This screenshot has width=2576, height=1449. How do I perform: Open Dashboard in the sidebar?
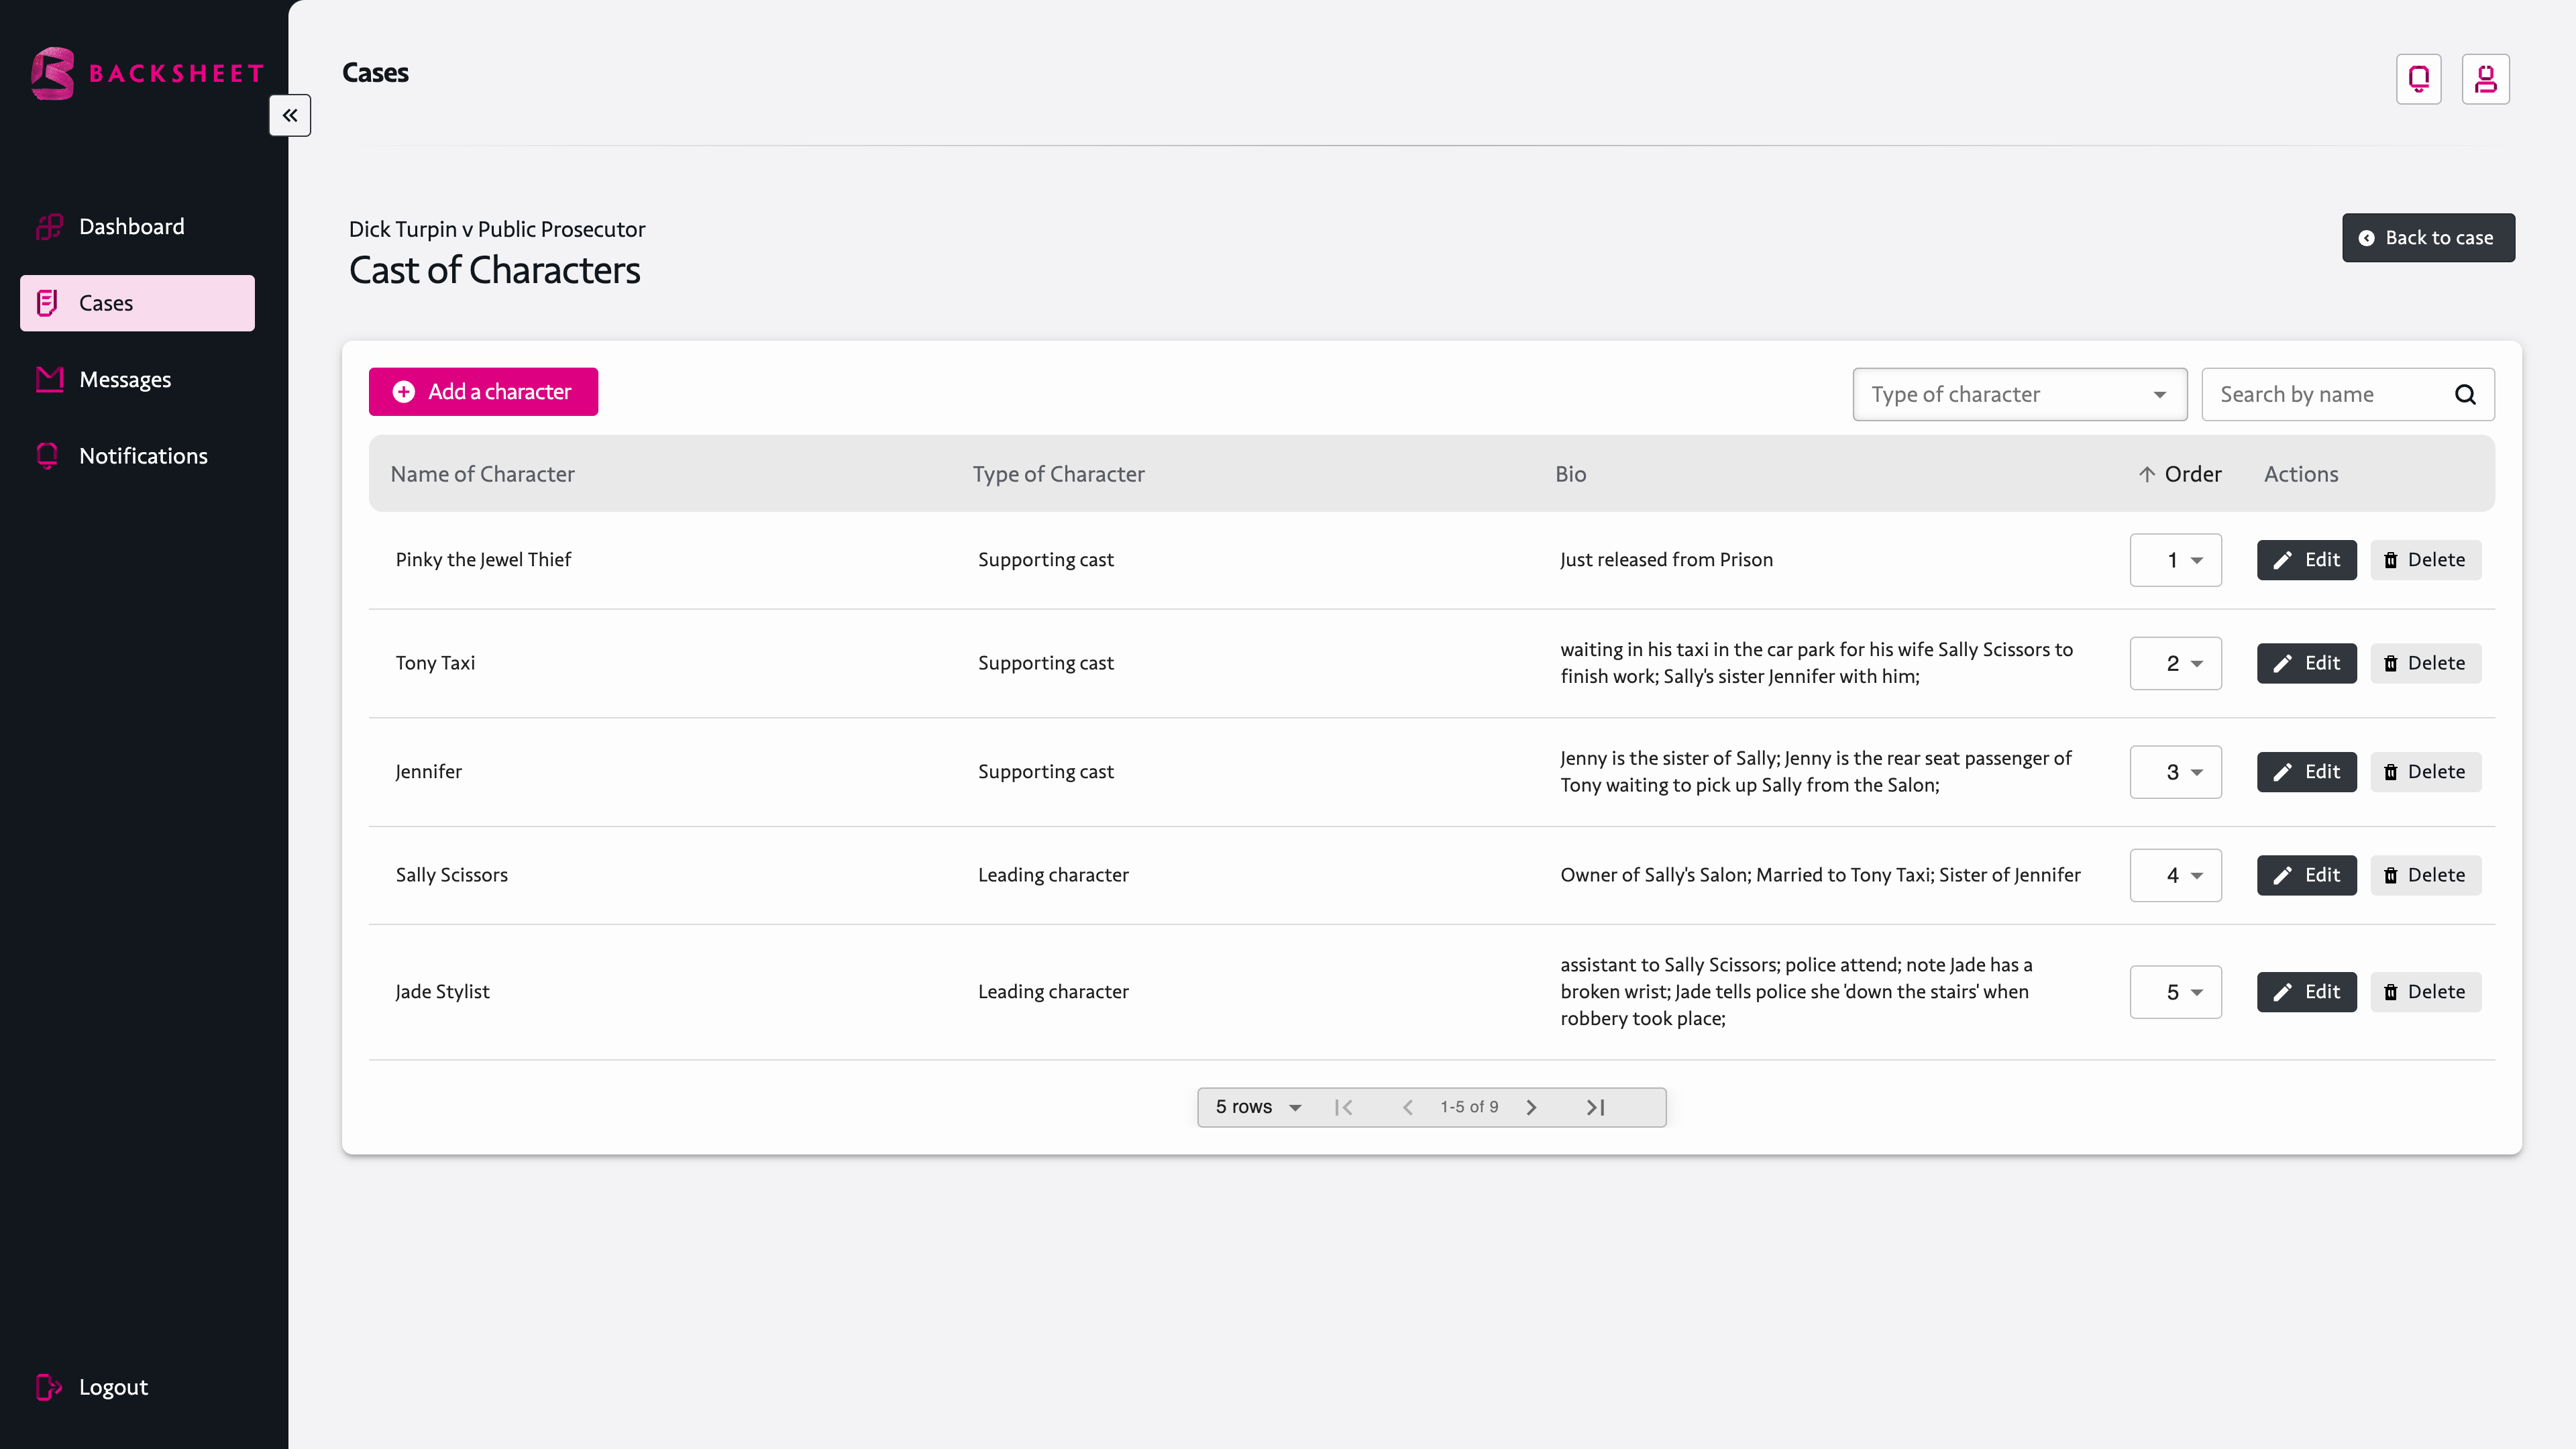pyautogui.click(x=131, y=226)
